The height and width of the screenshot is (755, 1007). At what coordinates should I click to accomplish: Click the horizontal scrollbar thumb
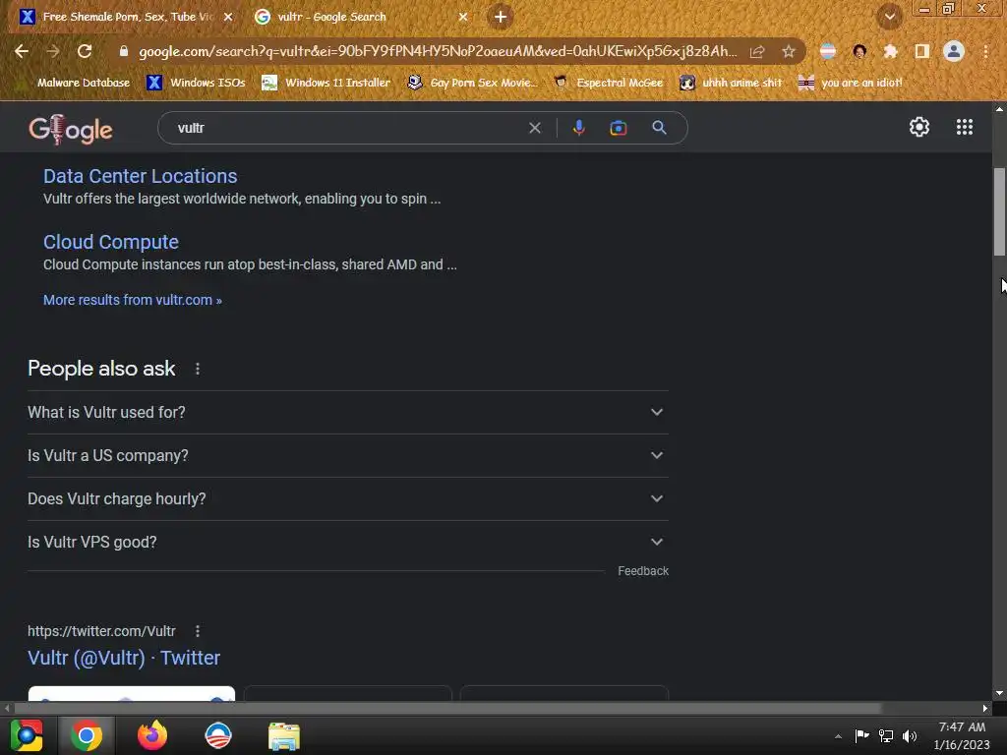click(447, 708)
